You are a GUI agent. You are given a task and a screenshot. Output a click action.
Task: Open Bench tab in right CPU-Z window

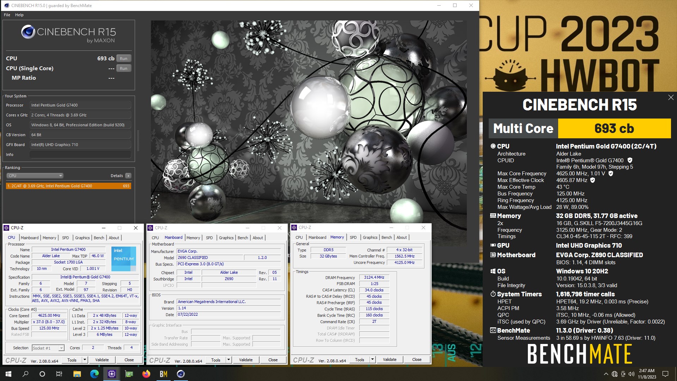(387, 237)
